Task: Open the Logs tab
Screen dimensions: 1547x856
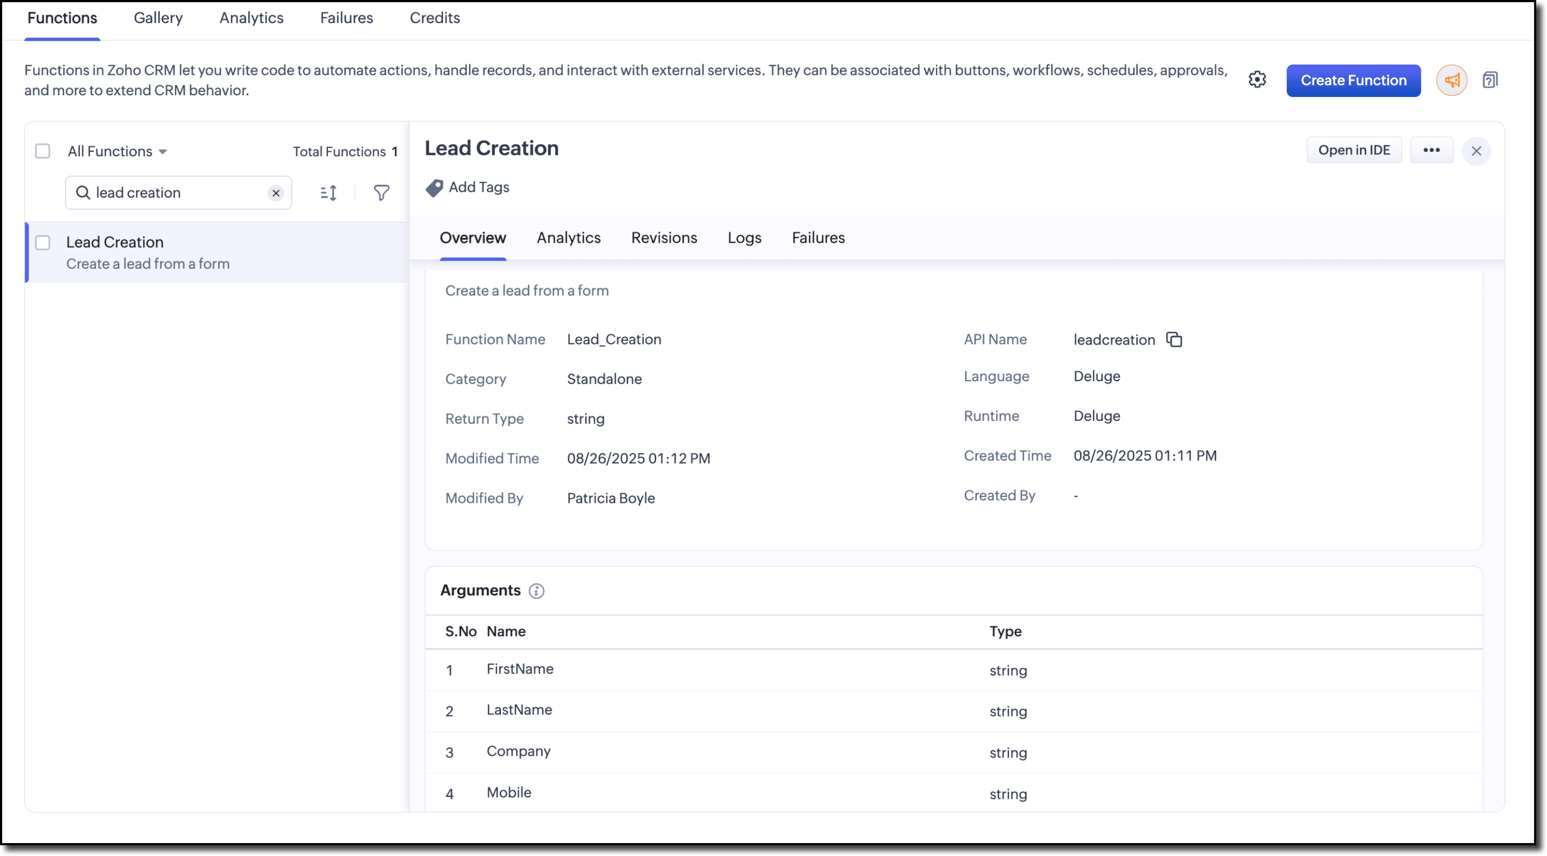Action: pos(744,238)
